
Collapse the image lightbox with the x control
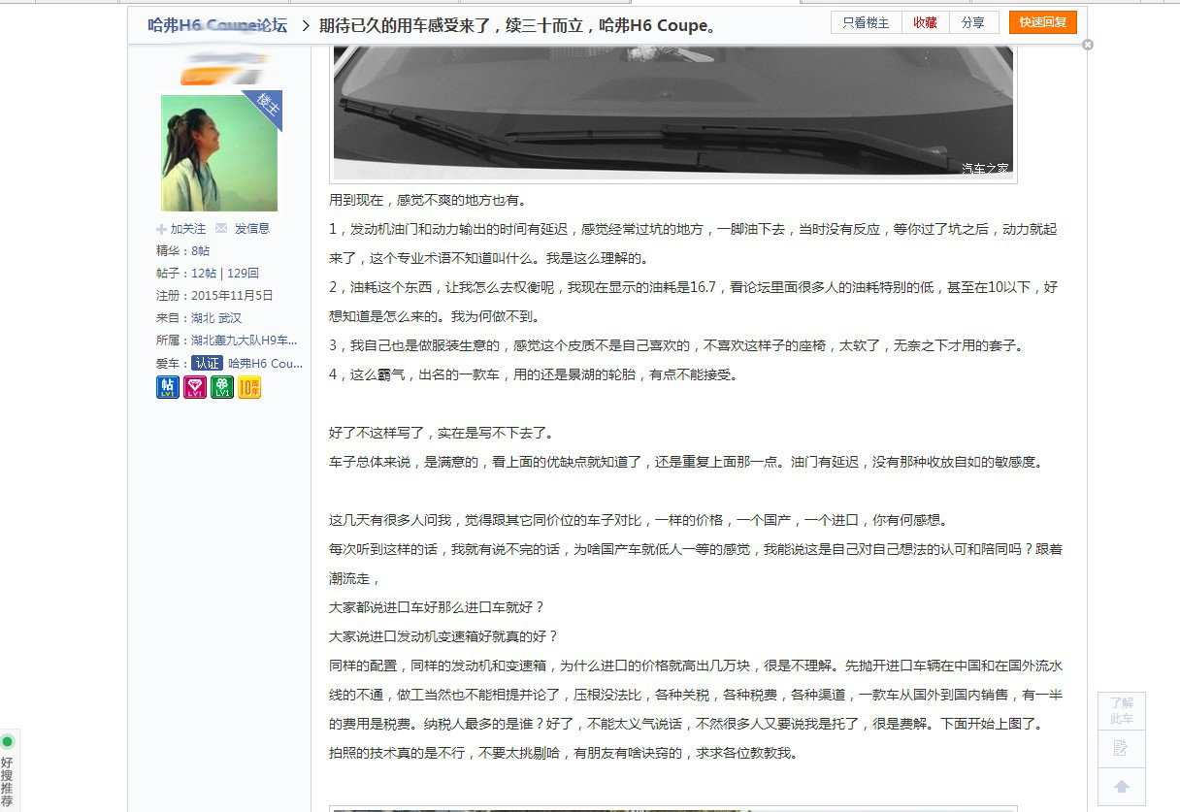point(1088,44)
